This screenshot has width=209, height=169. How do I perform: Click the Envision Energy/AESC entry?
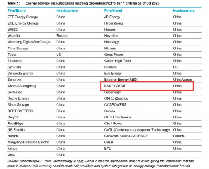[121, 80]
